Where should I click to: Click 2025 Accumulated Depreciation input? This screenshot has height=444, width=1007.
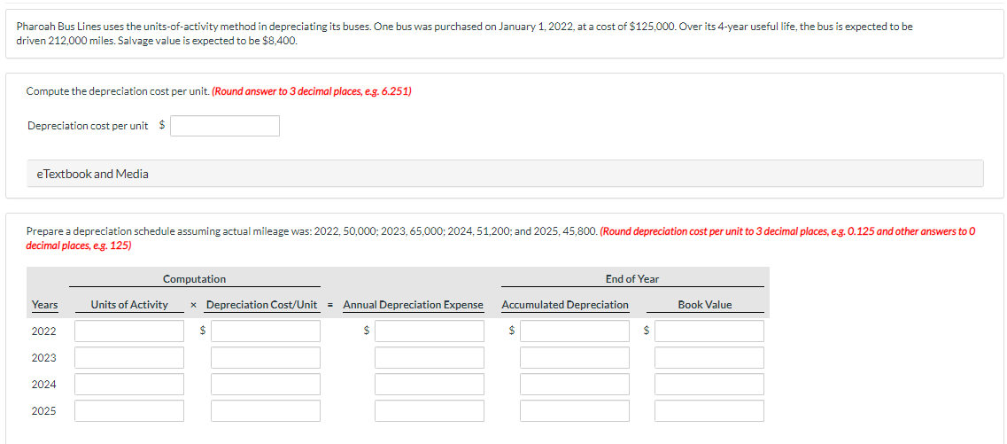575,411
